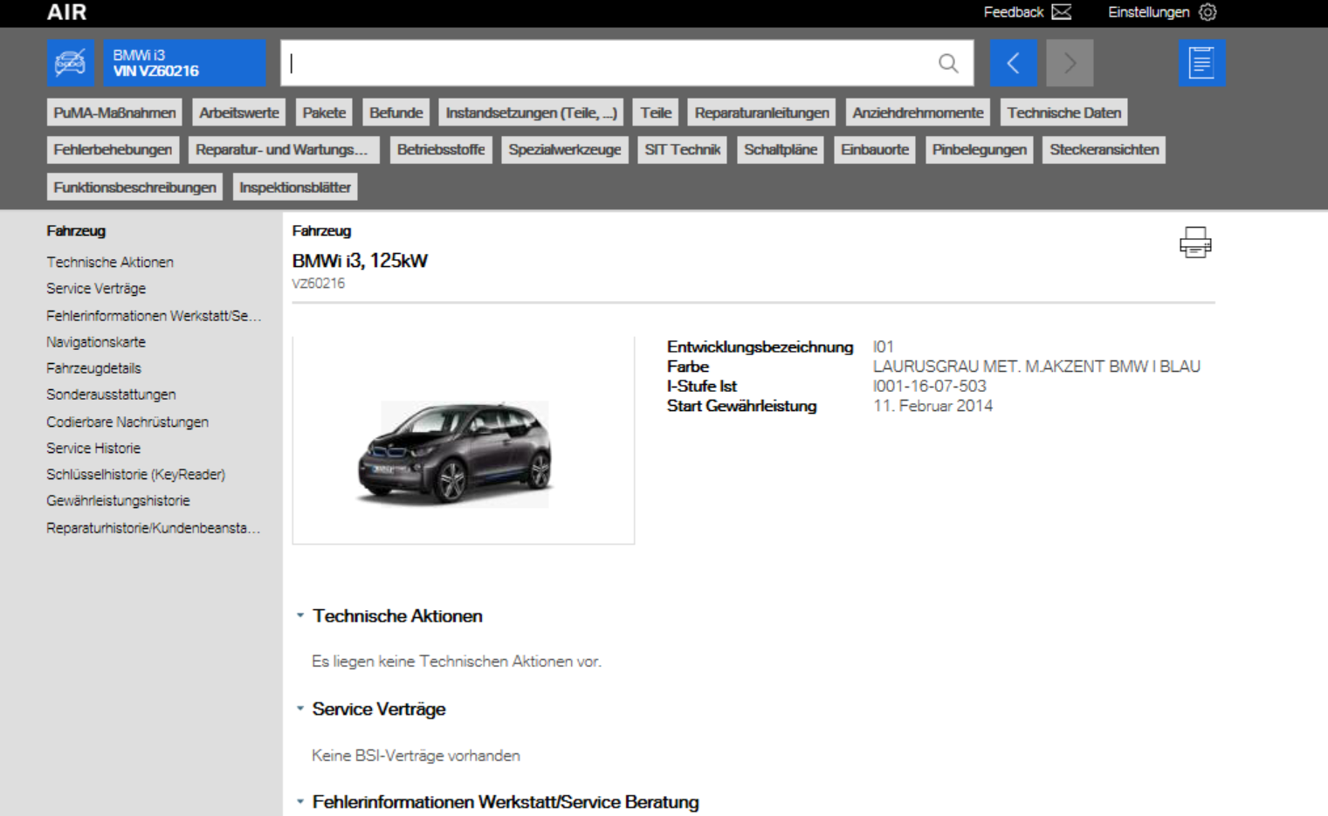Open the document list icon button

[x=1201, y=63]
